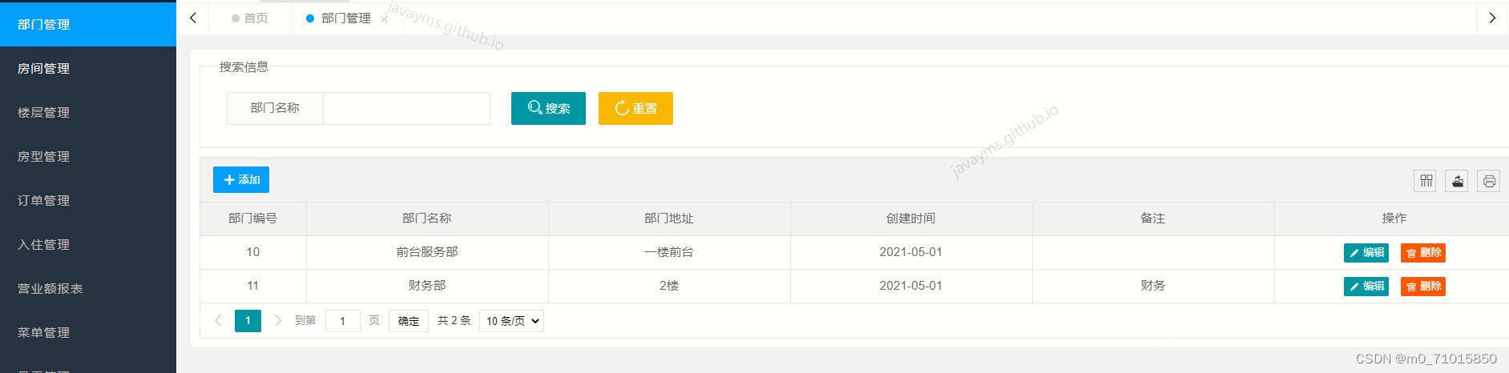Open 房型管理 in the sidebar

click(88, 157)
